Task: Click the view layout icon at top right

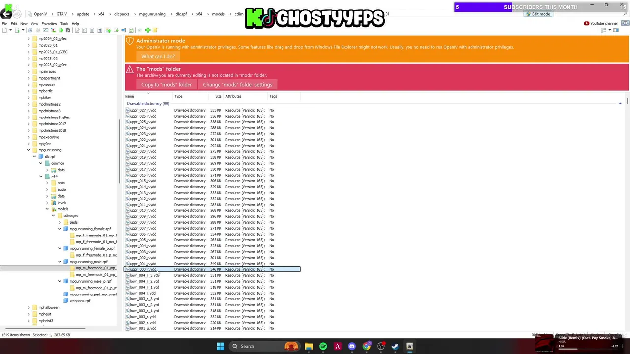Action: point(603,30)
